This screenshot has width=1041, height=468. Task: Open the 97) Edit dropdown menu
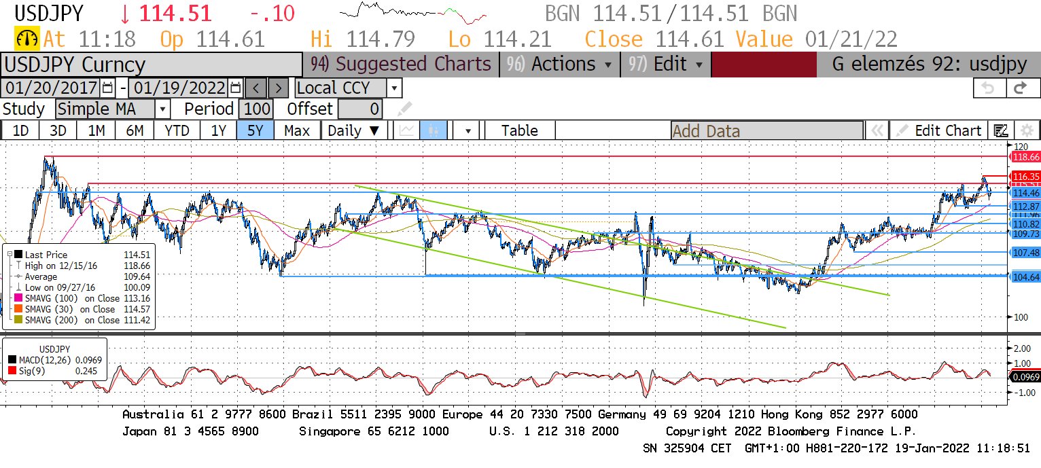pos(666,65)
